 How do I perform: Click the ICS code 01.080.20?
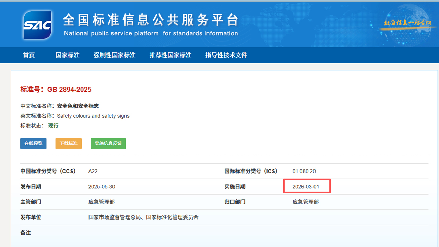pos(304,171)
